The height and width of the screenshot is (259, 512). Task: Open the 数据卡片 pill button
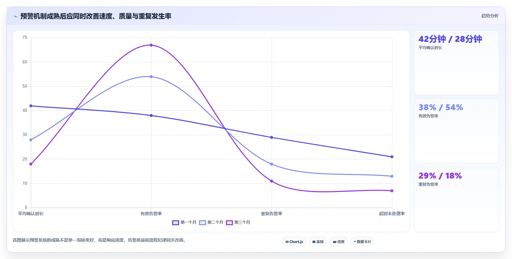click(362, 242)
